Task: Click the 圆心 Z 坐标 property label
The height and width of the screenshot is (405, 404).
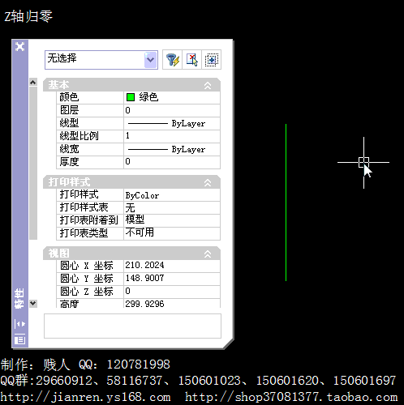Action: (x=87, y=292)
